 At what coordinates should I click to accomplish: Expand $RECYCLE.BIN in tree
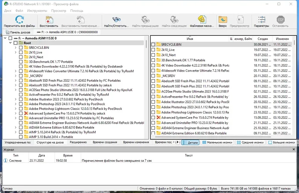(16, 48)
